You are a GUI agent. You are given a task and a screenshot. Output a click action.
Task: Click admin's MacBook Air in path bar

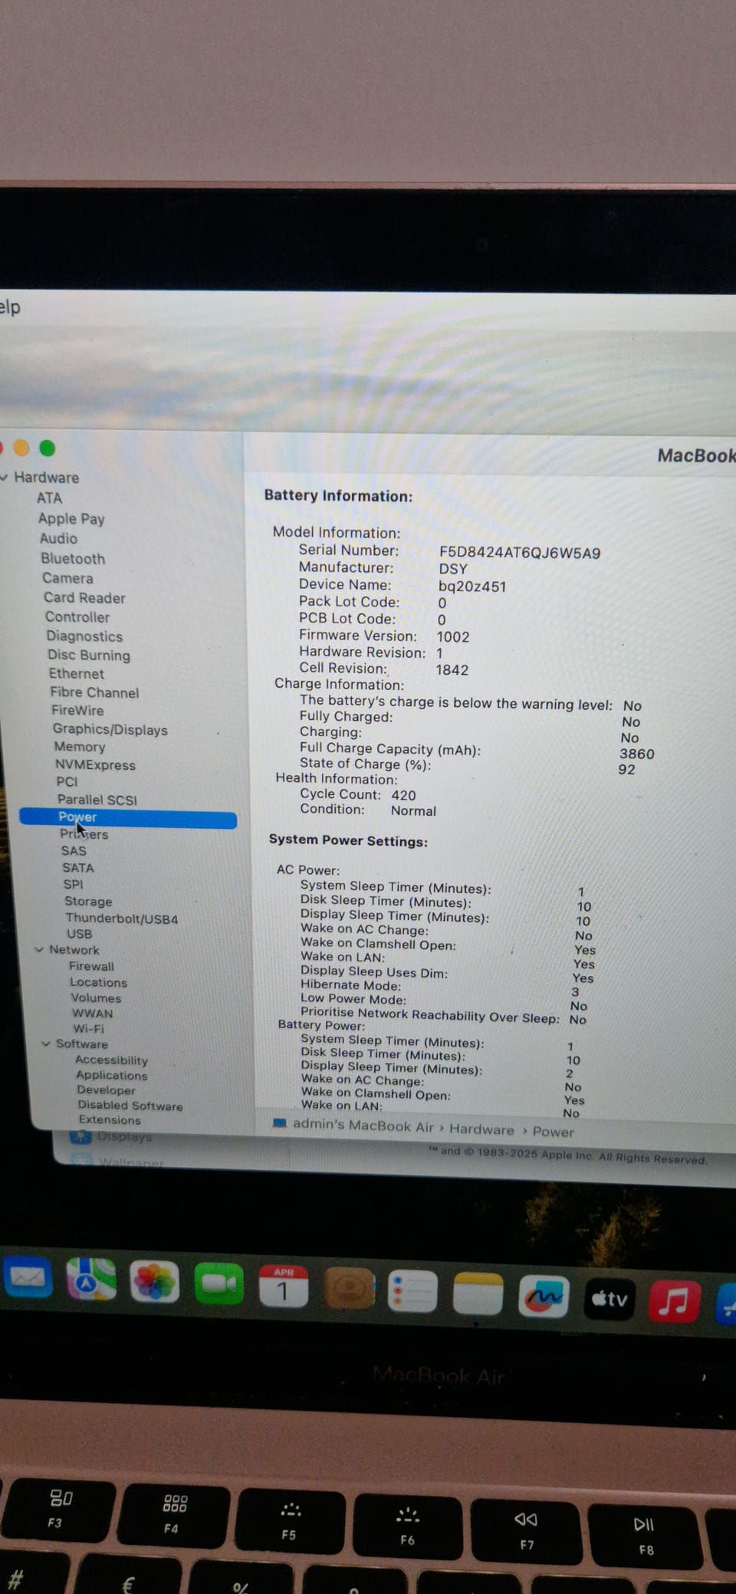(x=363, y=1125)
